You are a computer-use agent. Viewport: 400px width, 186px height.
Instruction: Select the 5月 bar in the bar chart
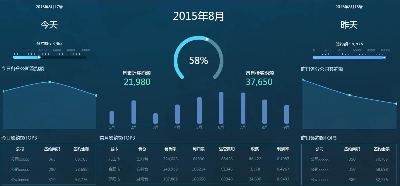(x=199, y=110)
